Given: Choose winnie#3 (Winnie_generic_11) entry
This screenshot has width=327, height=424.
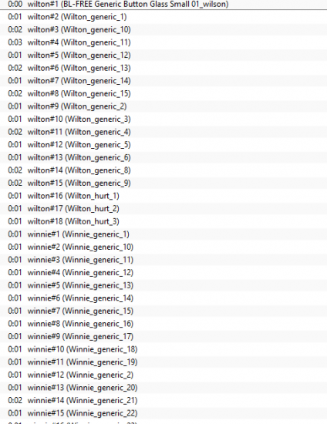Looking at the screenshot, I should click(163, 260).
